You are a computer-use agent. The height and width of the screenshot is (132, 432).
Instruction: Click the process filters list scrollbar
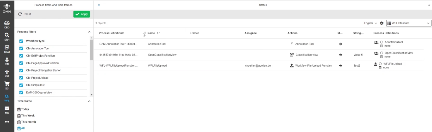[91, 50]
